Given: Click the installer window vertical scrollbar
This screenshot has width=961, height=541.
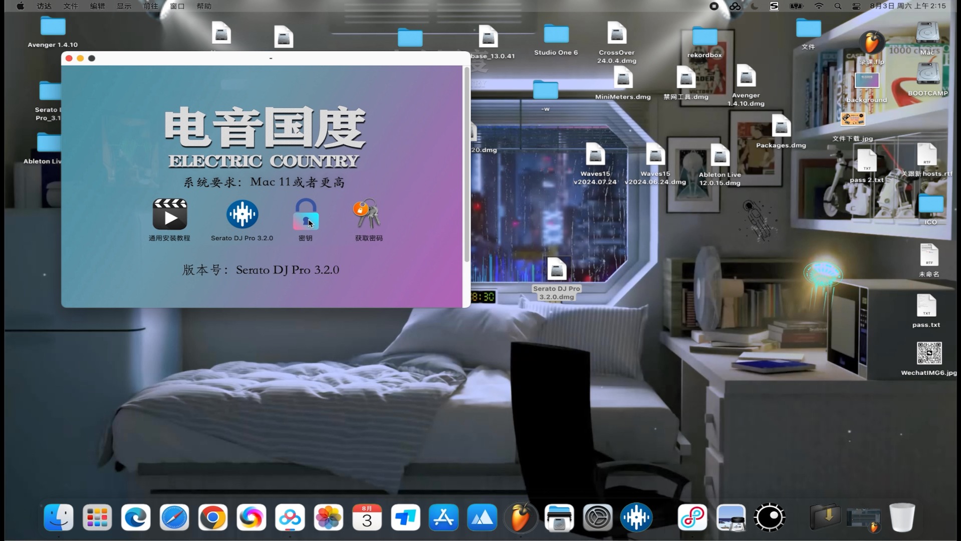Looking at the screenshot, I should coord(466,165).
